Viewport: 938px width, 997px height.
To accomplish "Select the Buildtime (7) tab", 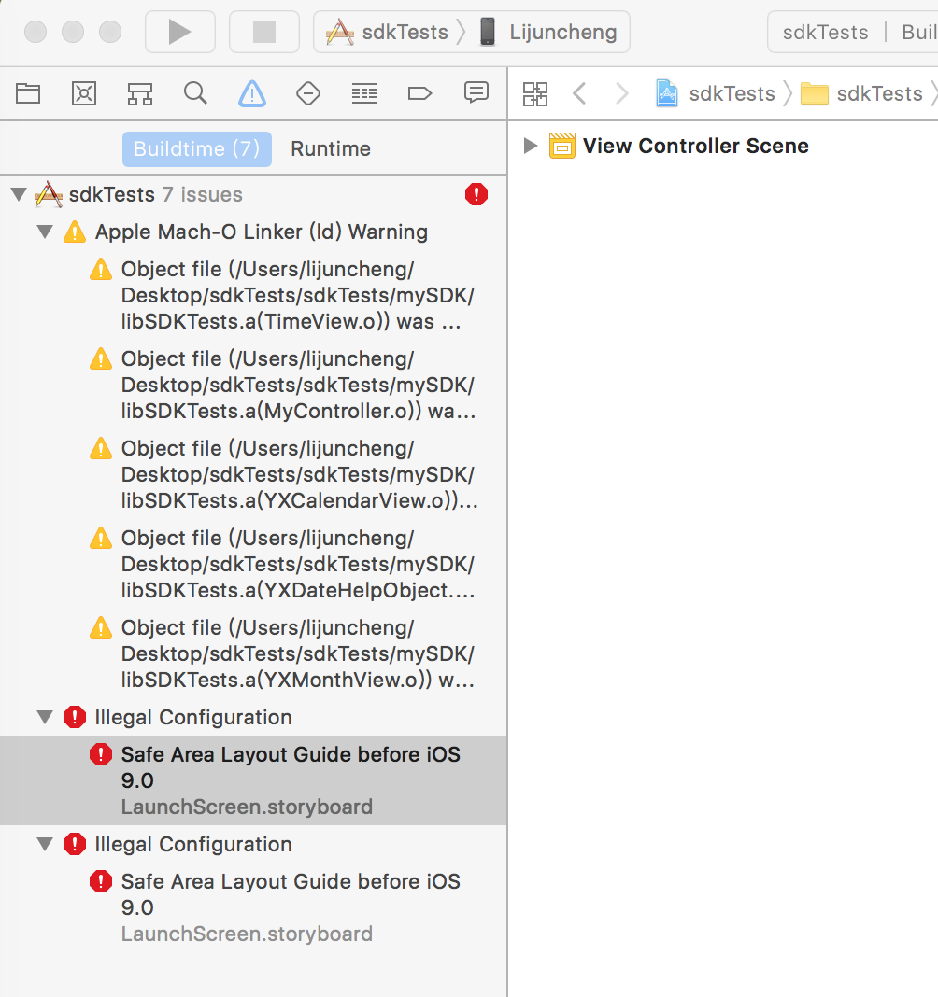I will point(196,149).
